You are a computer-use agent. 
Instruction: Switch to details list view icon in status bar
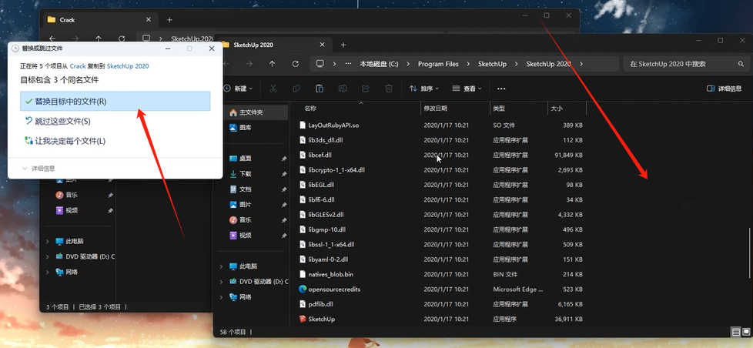735,332
